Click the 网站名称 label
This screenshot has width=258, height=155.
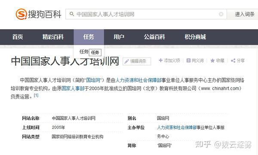tap(31, 118)
